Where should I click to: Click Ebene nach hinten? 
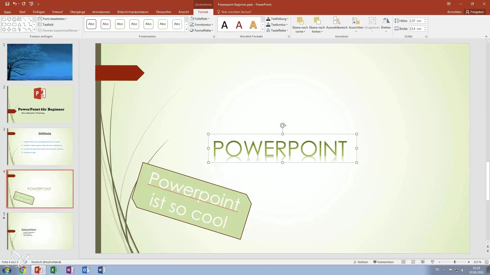317,25
